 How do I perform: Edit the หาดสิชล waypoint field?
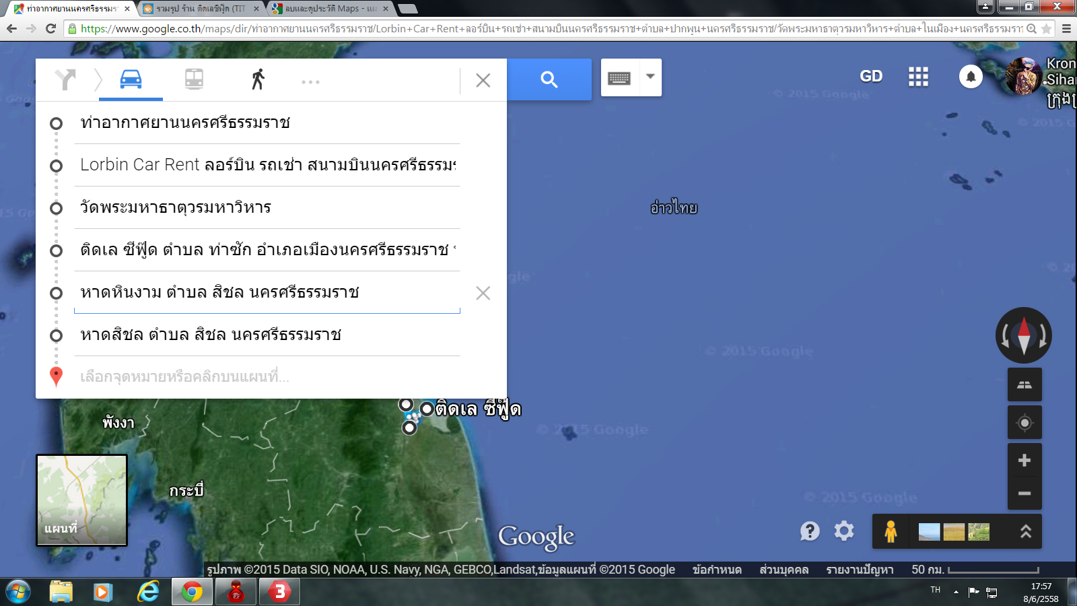pos(267,335)
